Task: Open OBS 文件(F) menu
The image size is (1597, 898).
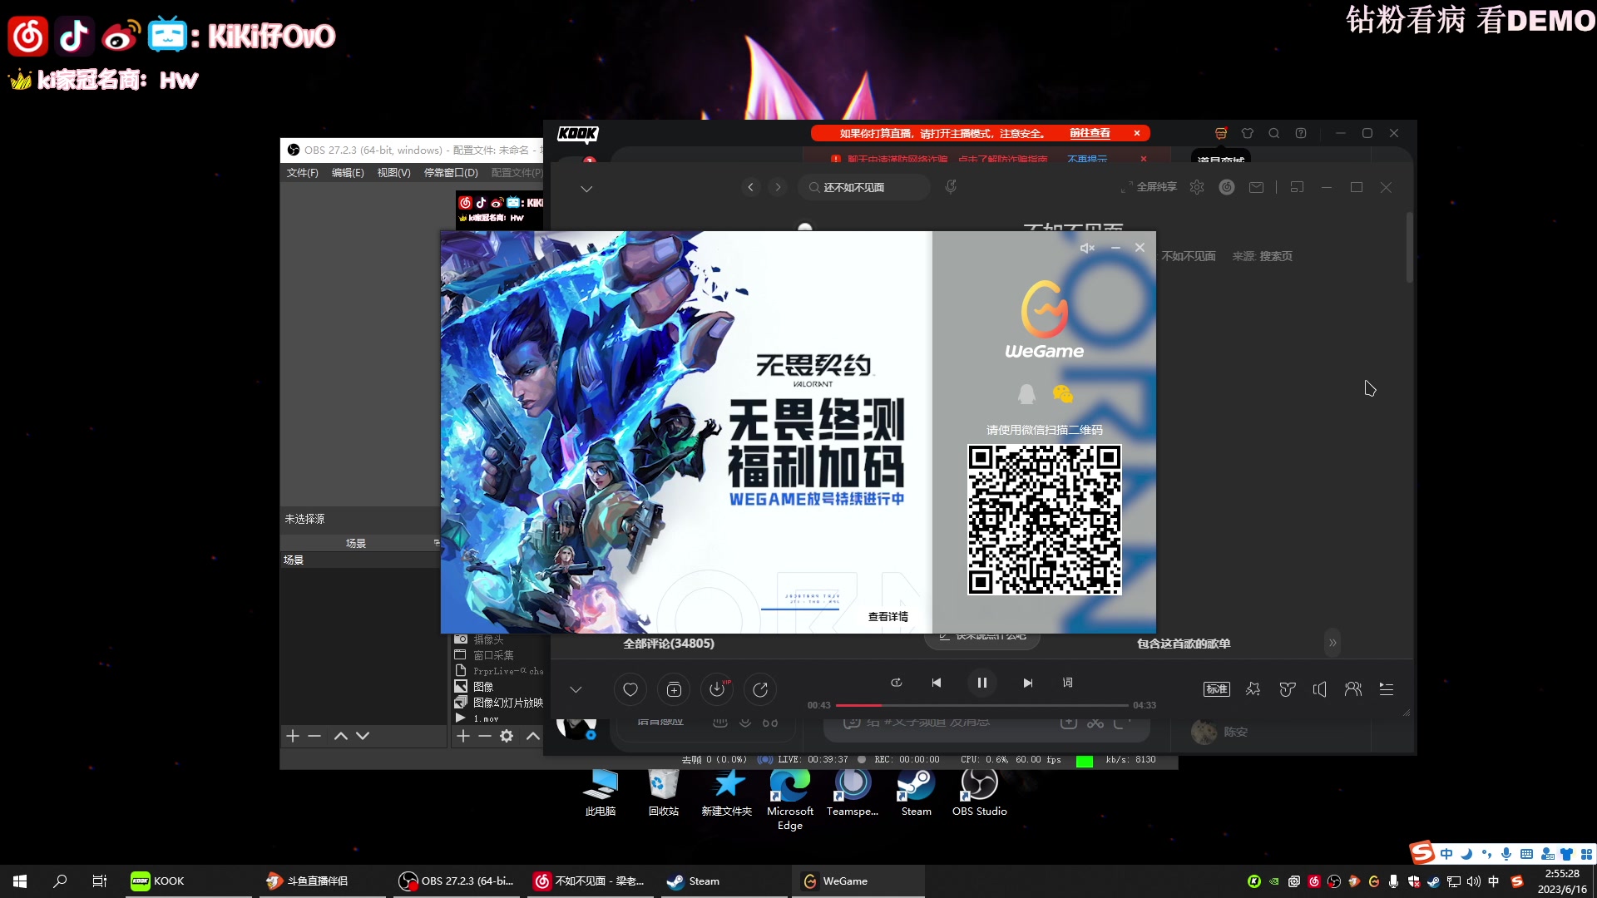Action: [303, 173]
